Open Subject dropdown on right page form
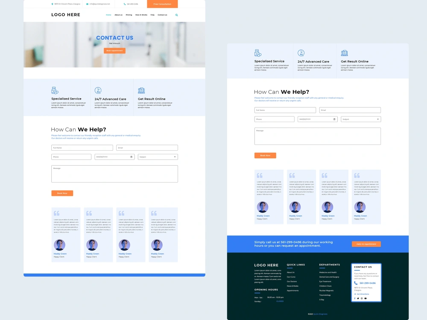 361,119
